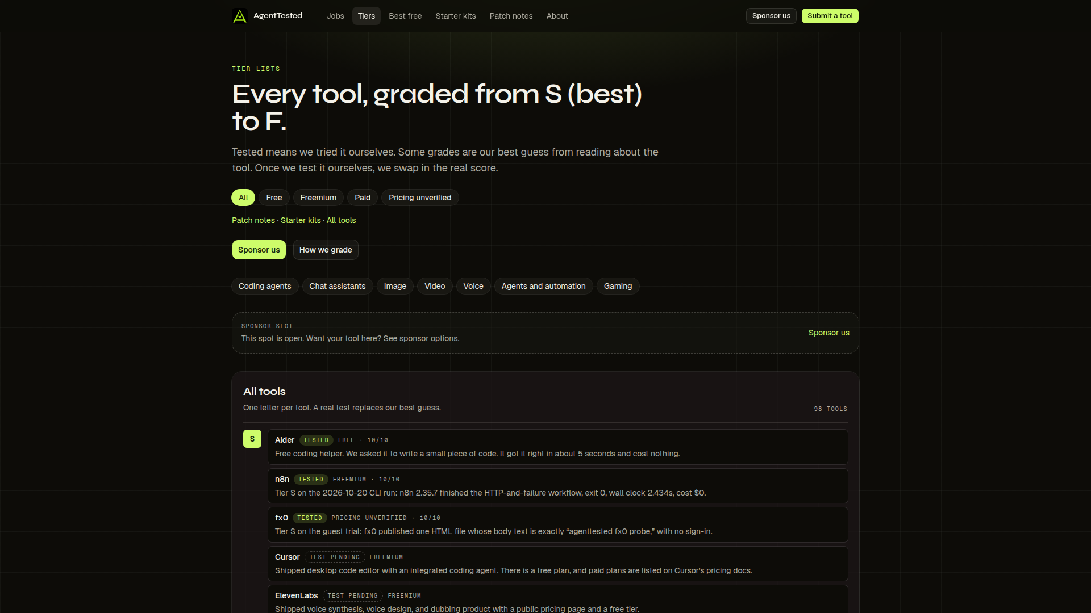Open the ElevenLabs tool entry
This screenshot has width=1091, height=613.
(558, 599)
